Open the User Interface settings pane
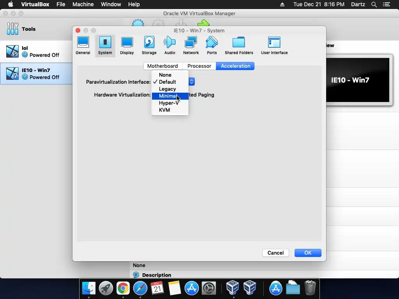 [x=274, y=46]
